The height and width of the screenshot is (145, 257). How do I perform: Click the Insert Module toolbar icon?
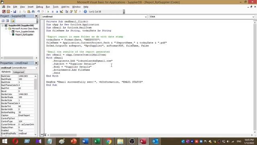(x=8, y=12)
